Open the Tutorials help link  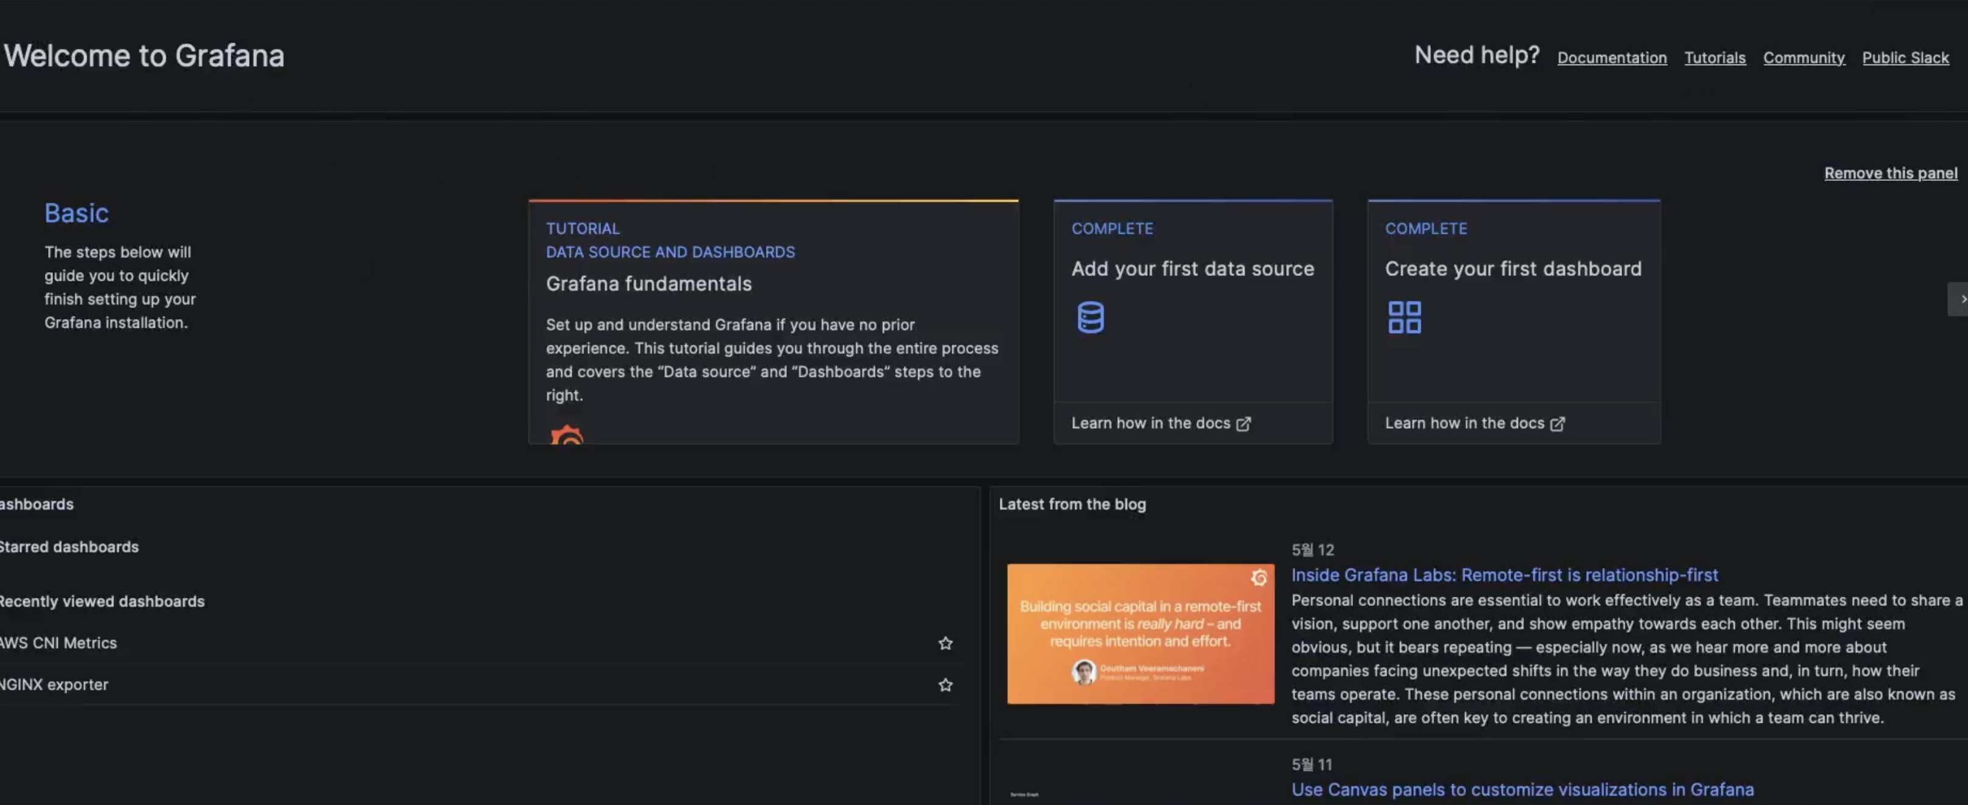[1714, 58]
